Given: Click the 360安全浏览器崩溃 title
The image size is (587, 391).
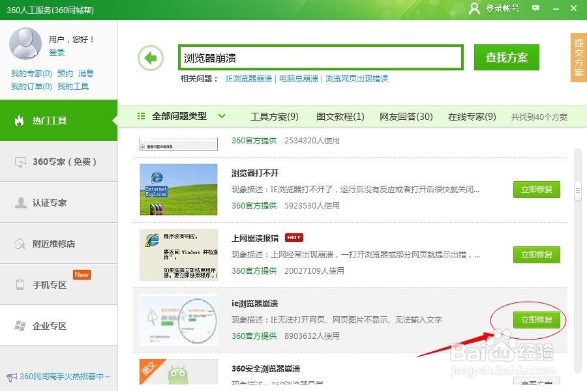Looking at the screenshot, I should tap(266, 369).
